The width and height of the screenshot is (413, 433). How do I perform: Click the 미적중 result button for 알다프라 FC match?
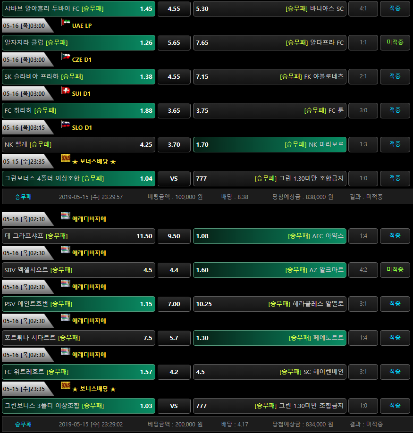[x=395, y=42]
